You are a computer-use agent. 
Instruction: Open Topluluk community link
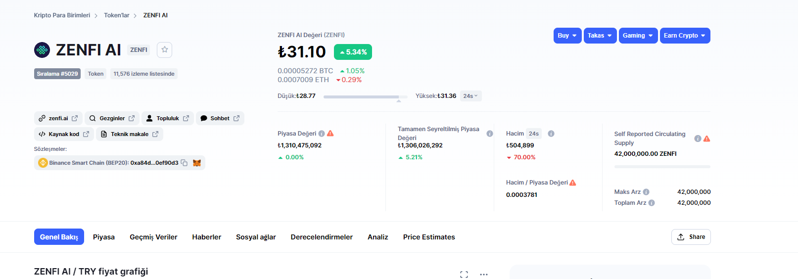point(168,118)
